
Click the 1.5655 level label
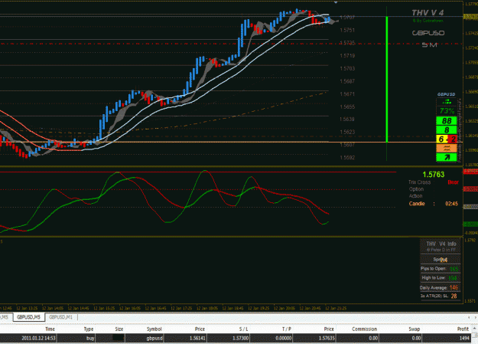coord(347,106)
